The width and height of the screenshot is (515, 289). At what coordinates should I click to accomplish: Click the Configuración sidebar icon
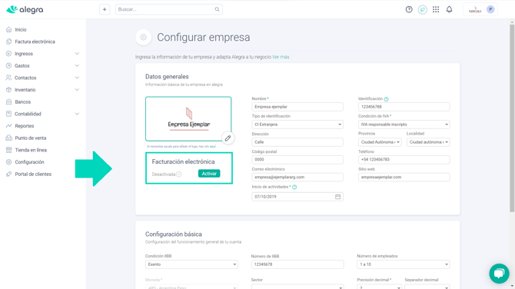9,162
